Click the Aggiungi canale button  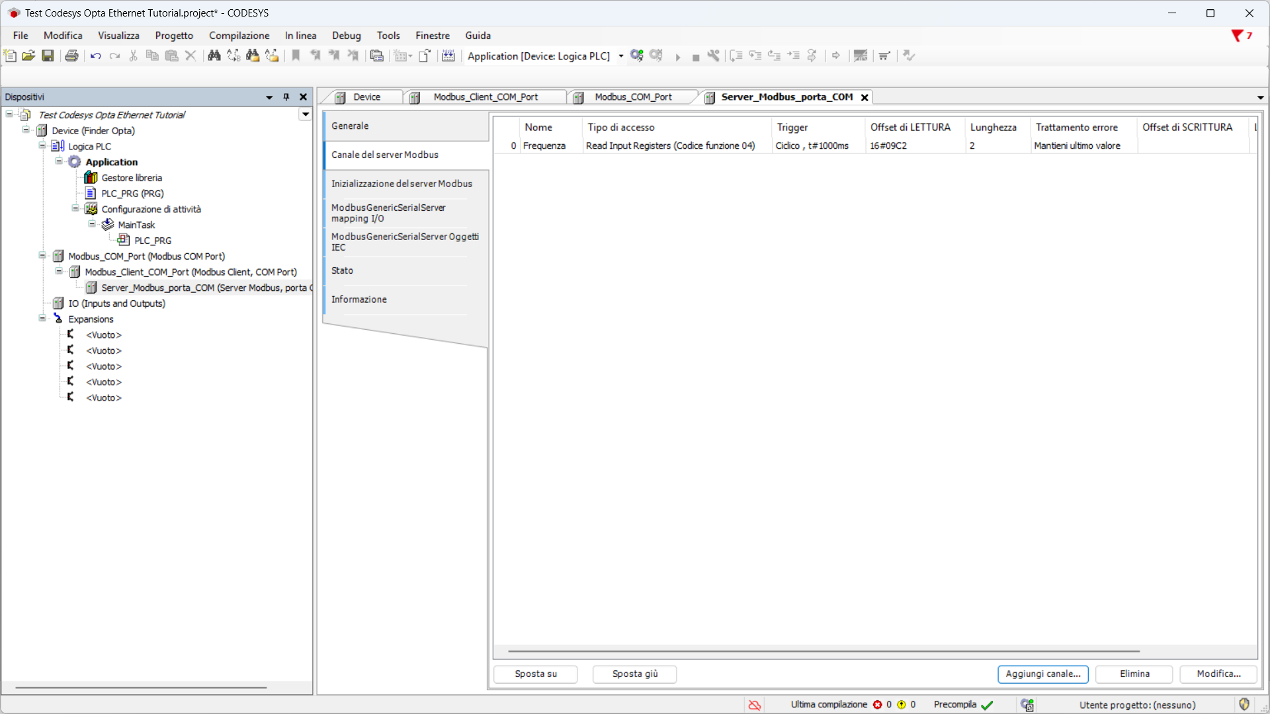[x=1042, y=674]
